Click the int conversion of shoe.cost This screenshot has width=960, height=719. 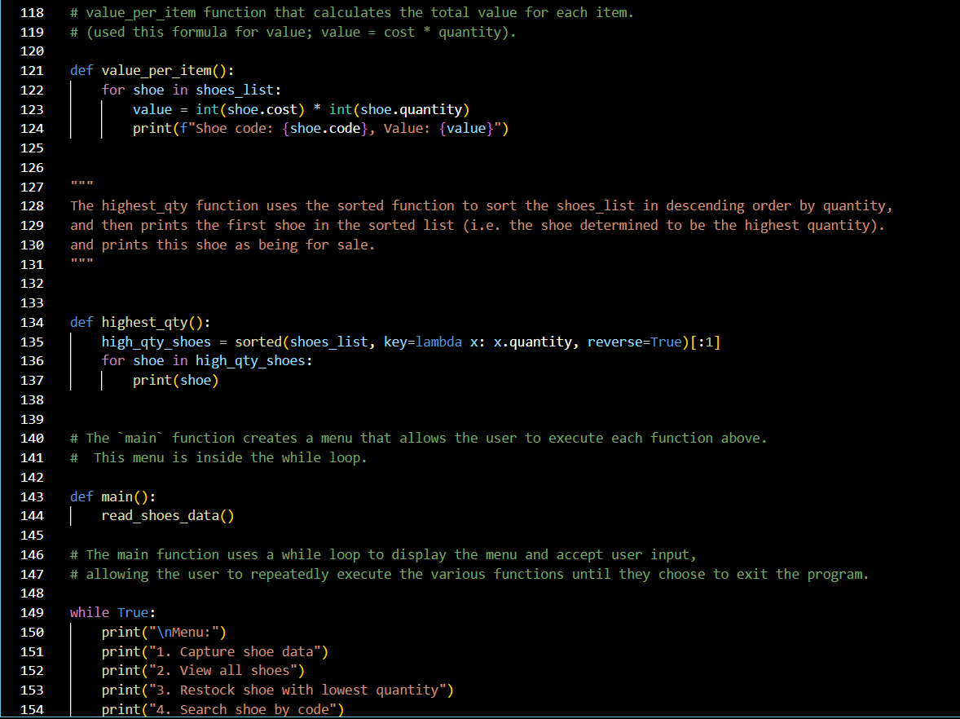(206, 109)
